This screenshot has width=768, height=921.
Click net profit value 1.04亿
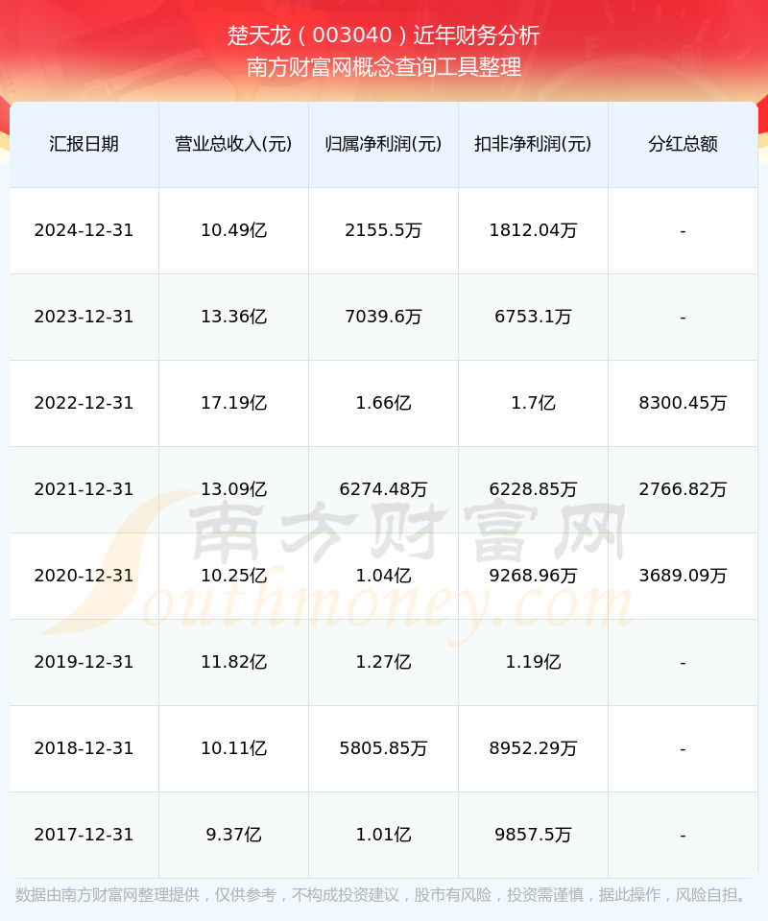[384, 576]
